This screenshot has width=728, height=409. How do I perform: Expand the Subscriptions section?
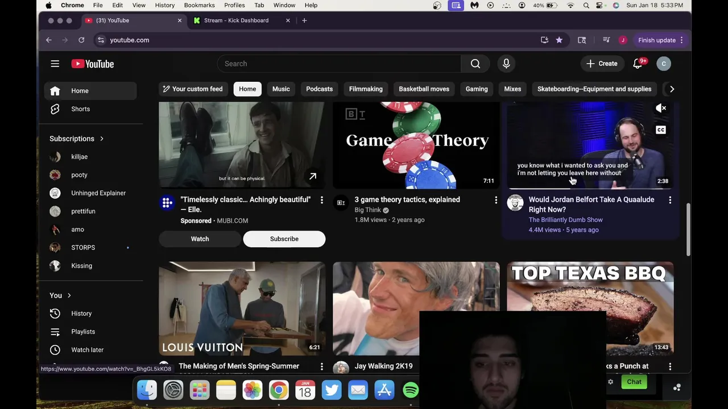click(x=77, y=139)
